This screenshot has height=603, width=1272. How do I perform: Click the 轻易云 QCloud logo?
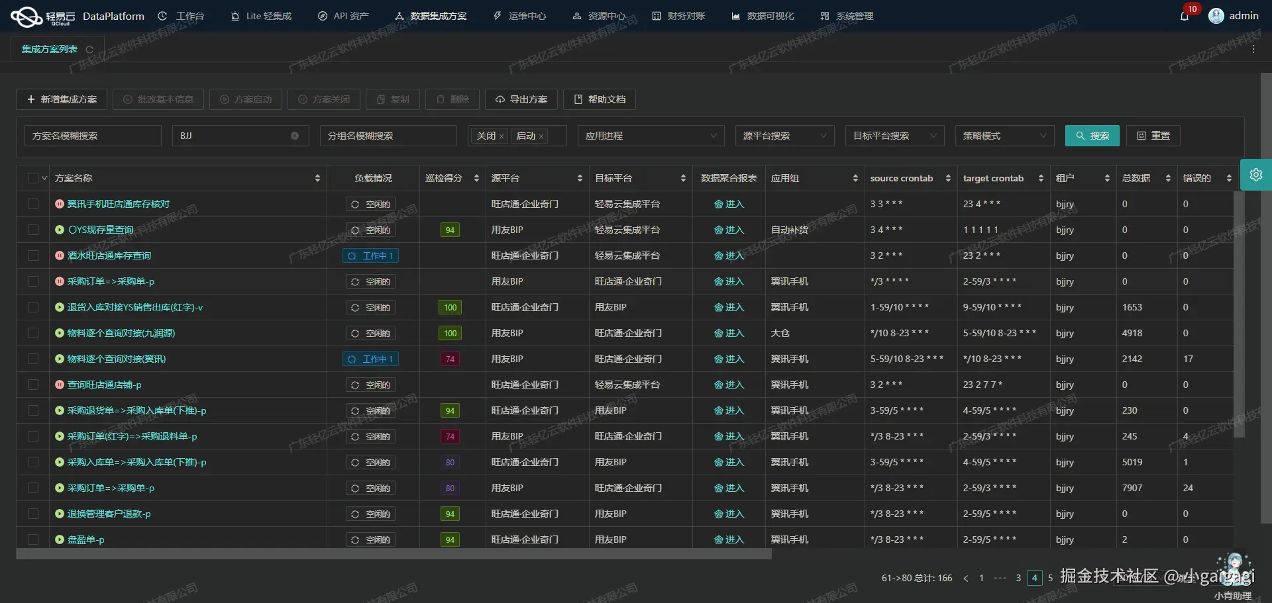26,16
